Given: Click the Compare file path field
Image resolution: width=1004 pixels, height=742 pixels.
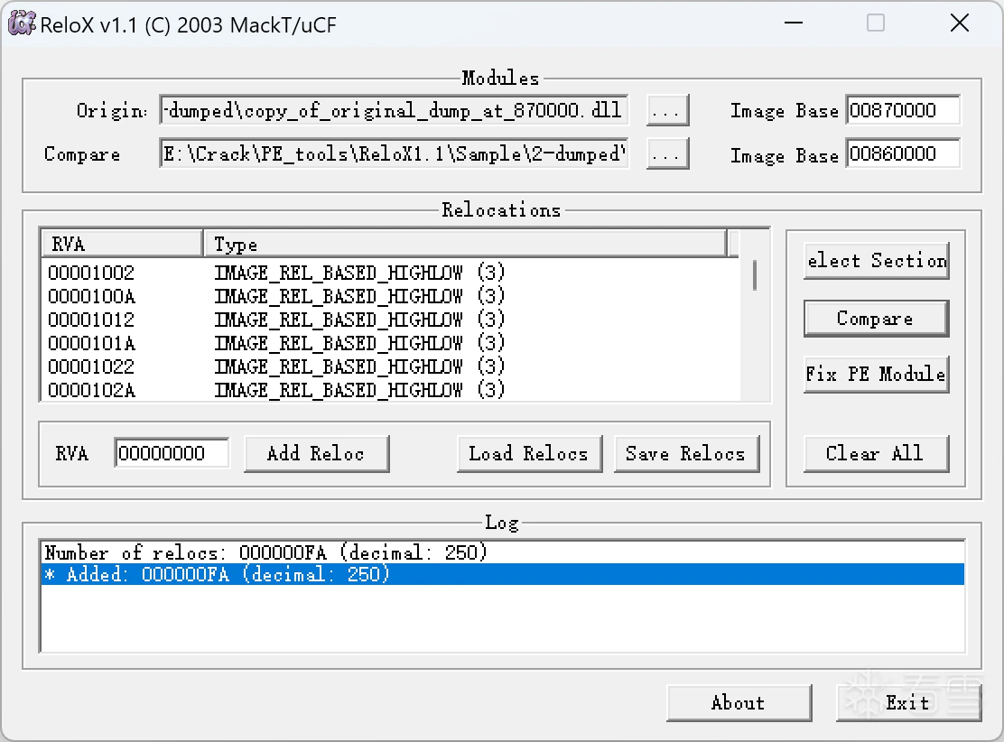Looking at the screenshot, I should click(x=393, y=154).
